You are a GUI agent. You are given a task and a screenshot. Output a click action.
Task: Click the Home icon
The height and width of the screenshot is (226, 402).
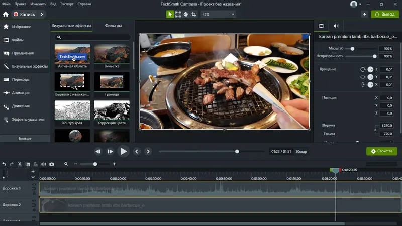coord(6,14)
